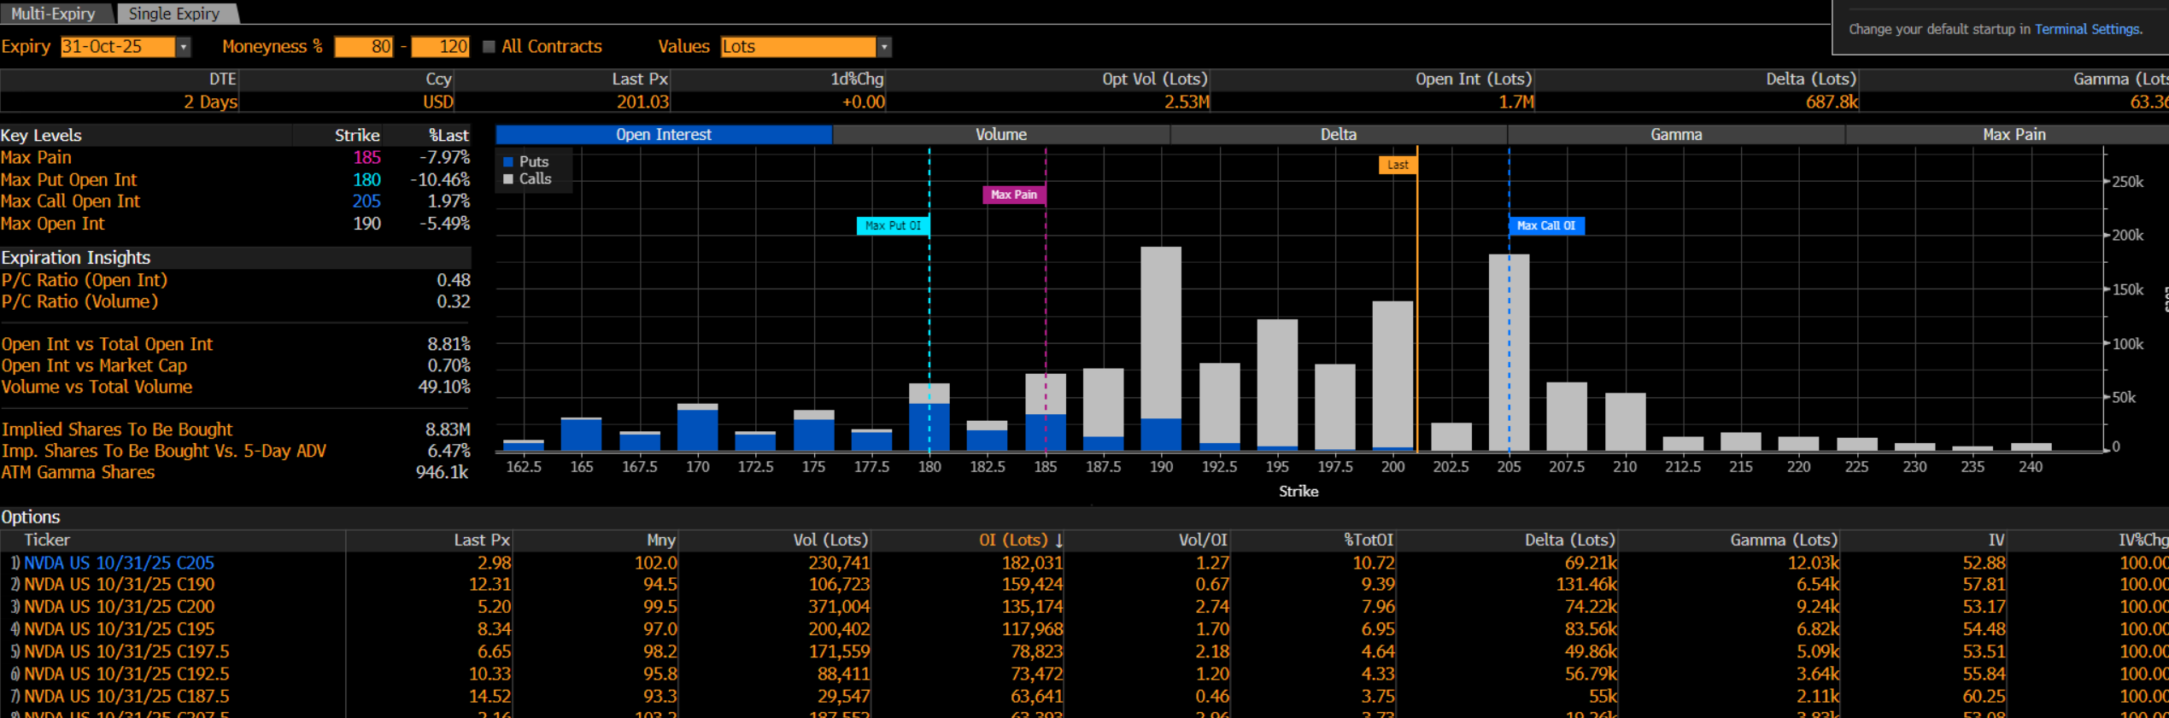This screenshot has height=718, width=2169.
Task: Open the Max Pain chart view
Action: point(2013,135)
